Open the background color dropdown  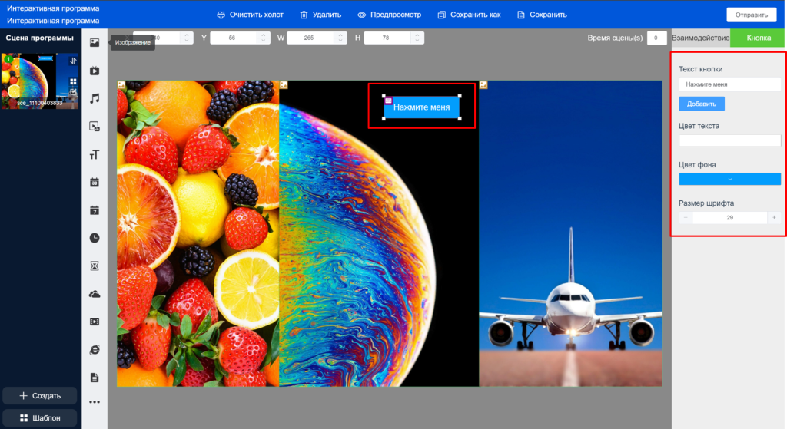[x=729, y=179]
